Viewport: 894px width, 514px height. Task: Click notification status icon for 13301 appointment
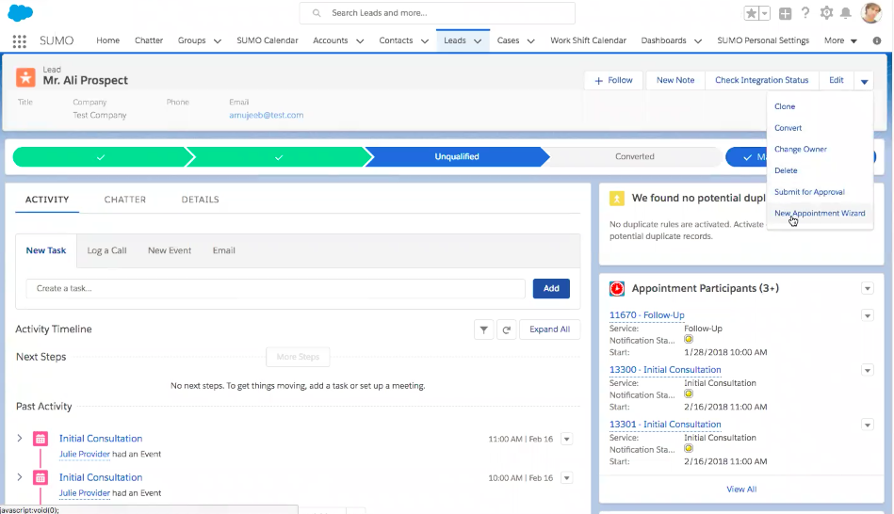(689, 448)
